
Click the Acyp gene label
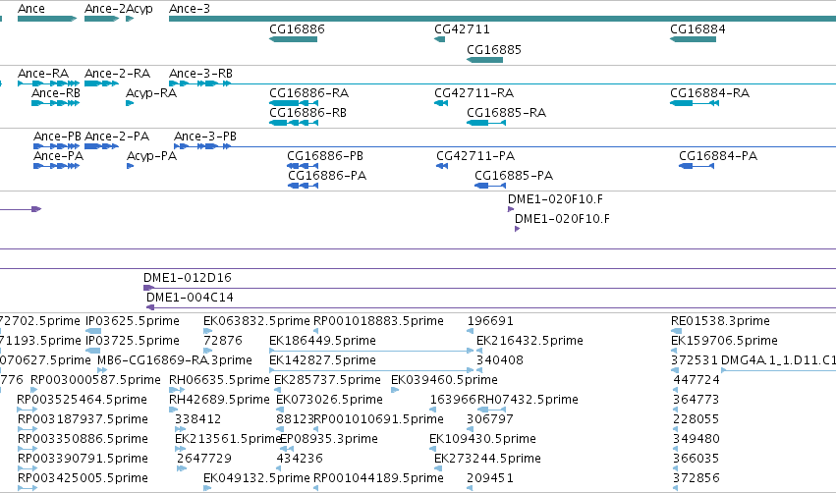coord(139,9)
